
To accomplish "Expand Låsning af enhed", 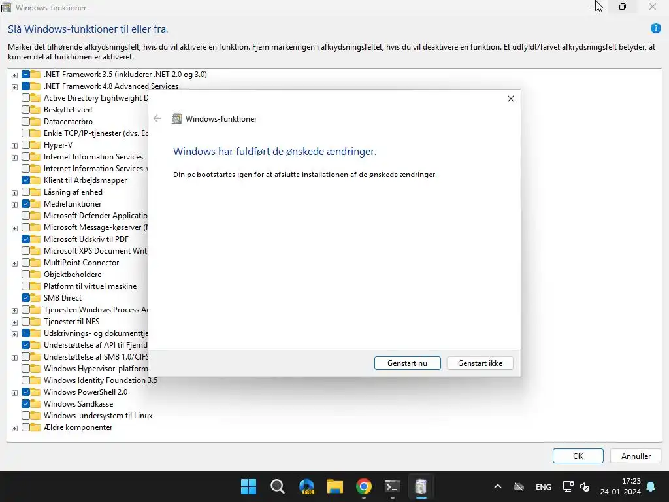I will click(x=14, y=193).
